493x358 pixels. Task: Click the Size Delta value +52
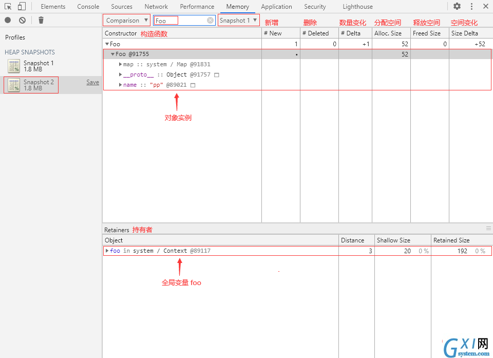(480, 44)
